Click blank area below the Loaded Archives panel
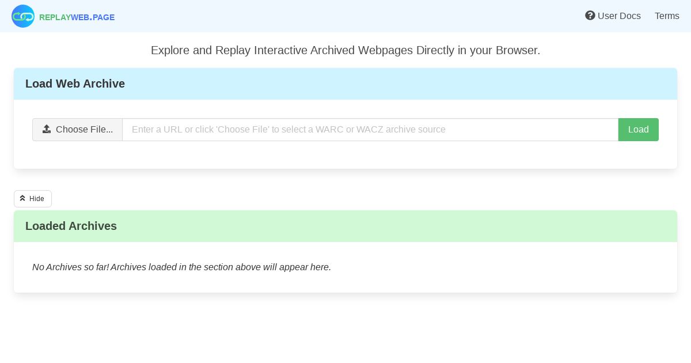The height and width of the screenshot is (363, 691). click(x=345, y=328)
